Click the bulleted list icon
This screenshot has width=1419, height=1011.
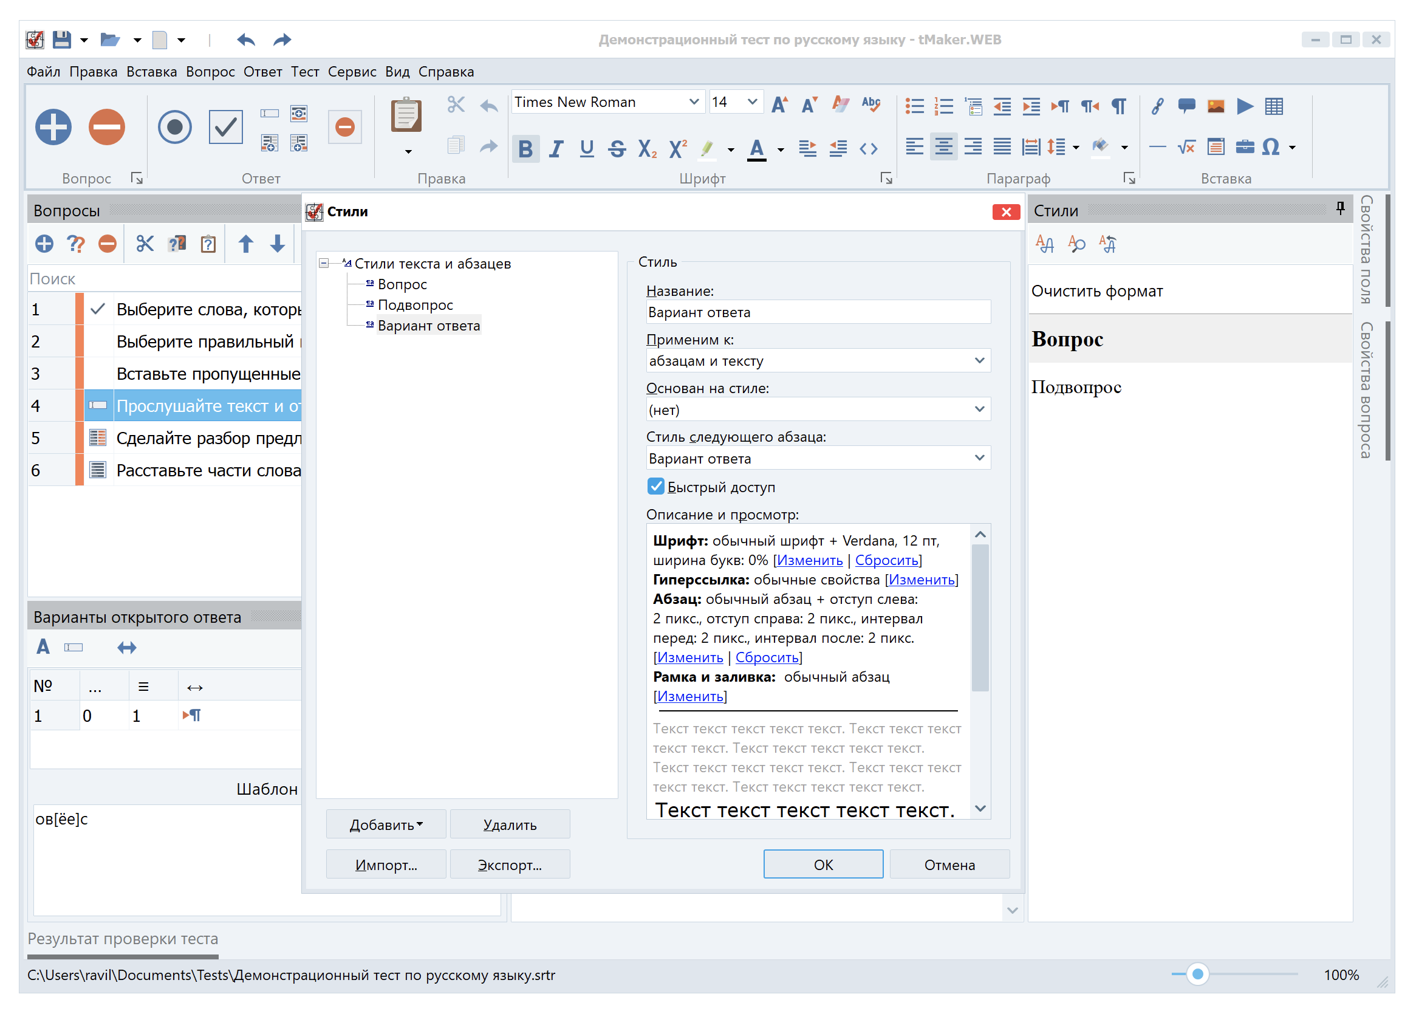(915, 106)
